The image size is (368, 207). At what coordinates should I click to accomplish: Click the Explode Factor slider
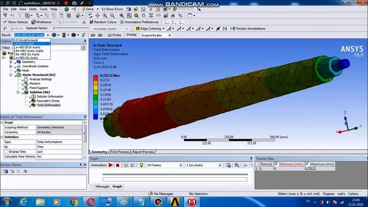(x=71, y=28)
